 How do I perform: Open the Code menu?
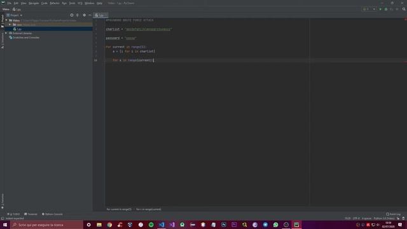coord(45,3)
